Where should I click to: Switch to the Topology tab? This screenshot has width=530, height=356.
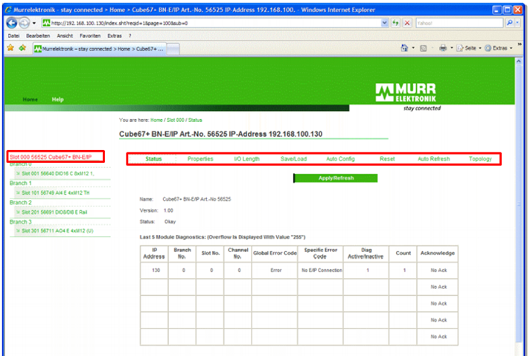pyautogui.click(x=480, y=159)
